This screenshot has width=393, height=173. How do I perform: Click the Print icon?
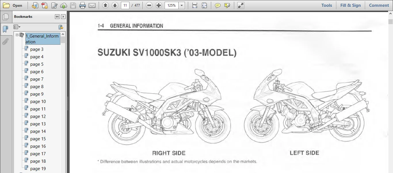(x=83, y=5)
